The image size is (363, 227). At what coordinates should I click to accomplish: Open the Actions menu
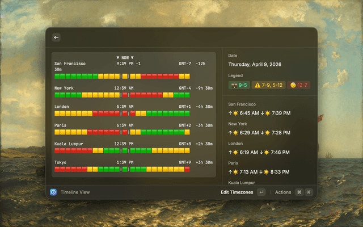tap(282, 192)
